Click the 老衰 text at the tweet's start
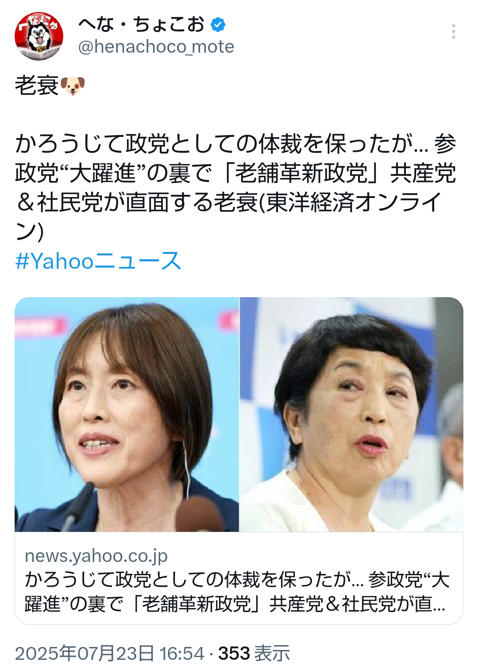 point(37,85)
